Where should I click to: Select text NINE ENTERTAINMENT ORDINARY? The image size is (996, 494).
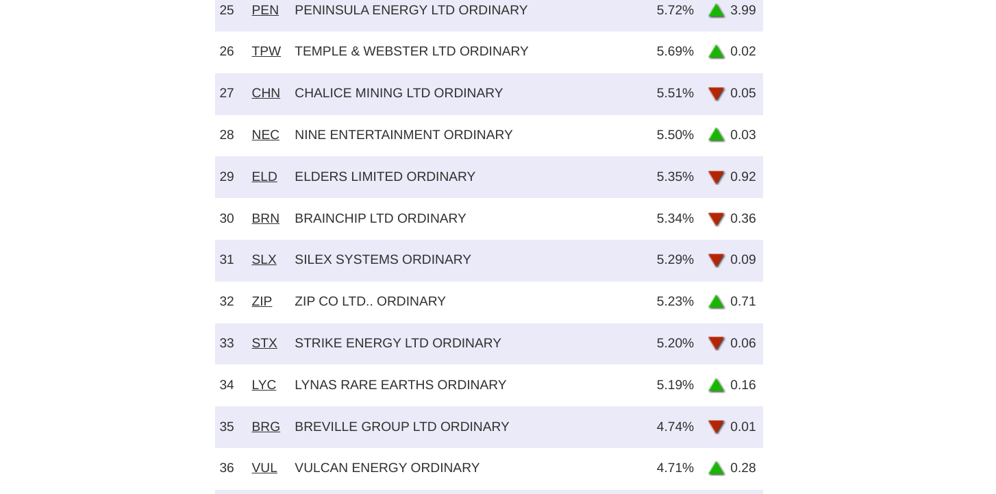point(403,135)
